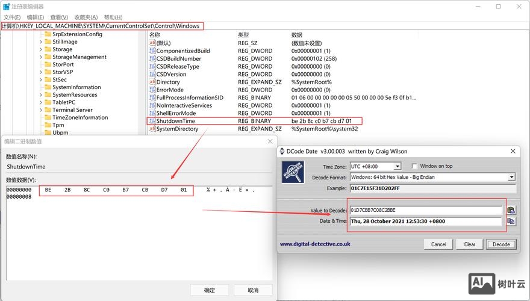Click the DCode magnifier logo image
The width and height of the screenshot is (530, 301).
click(x=293, y=172)
